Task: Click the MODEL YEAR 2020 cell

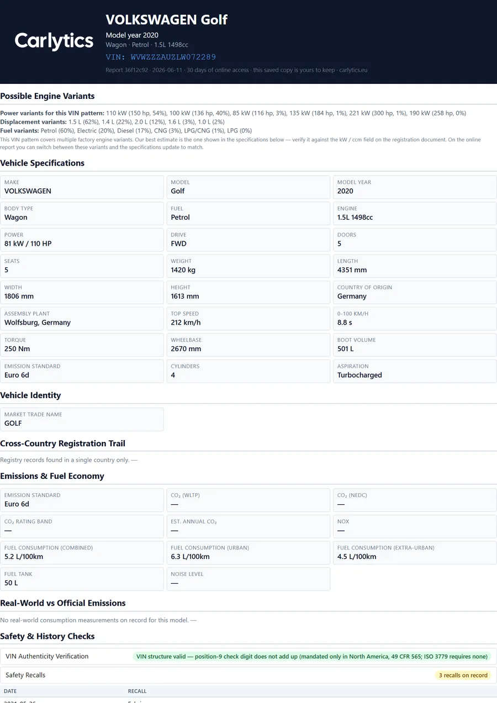Action: coord(415,187)
